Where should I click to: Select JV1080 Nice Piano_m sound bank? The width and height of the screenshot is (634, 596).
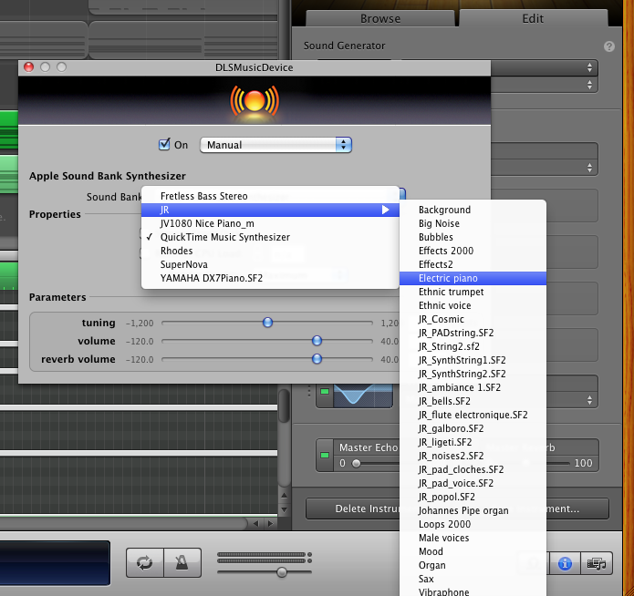[270, 223]
